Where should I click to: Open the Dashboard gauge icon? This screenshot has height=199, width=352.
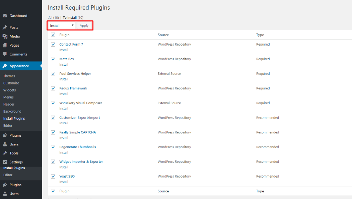(x=5, y=16)
